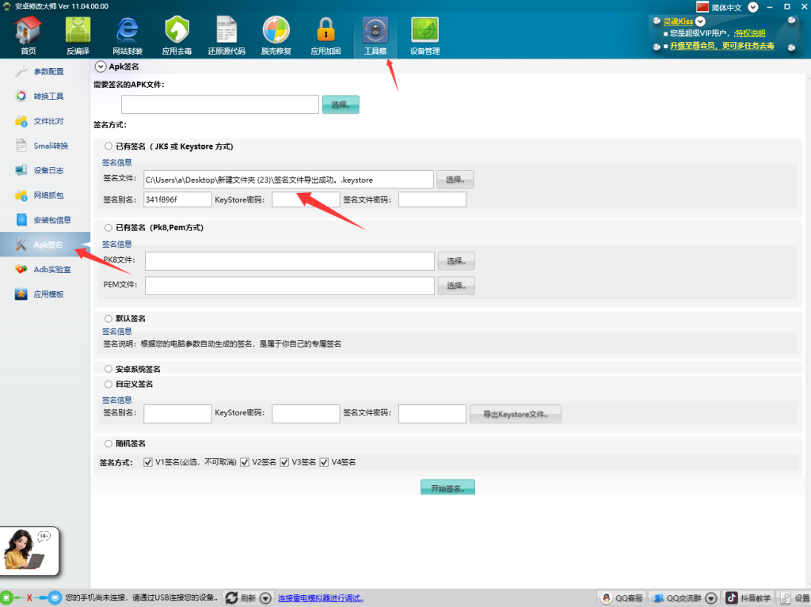Open the 简体中文 language dropdown

(x=753, y=7)
